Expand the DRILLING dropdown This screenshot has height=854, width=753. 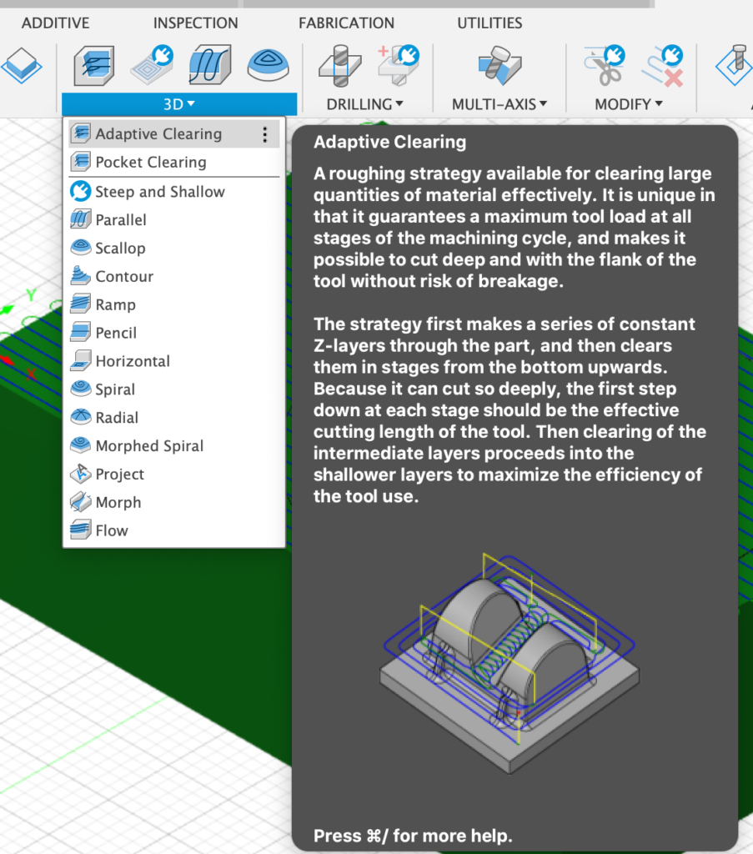364,104
